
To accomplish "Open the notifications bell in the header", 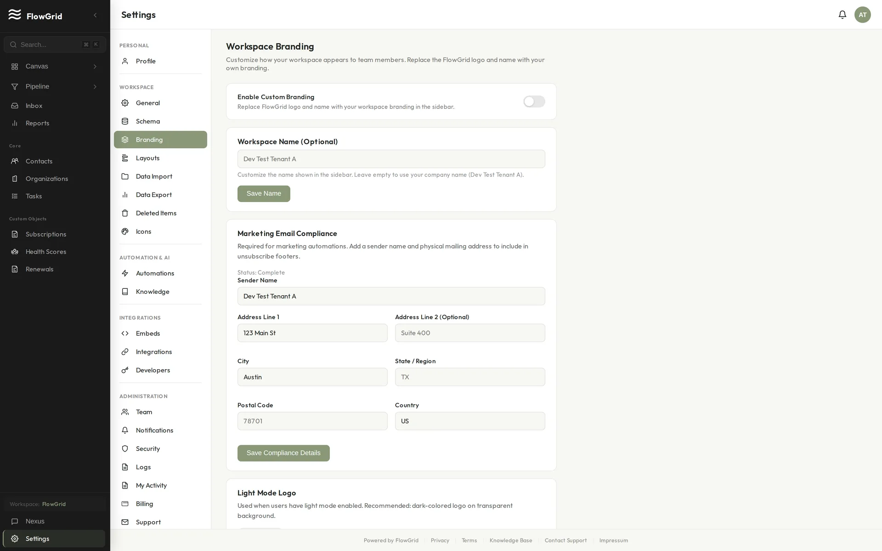I will click(842, 15).
